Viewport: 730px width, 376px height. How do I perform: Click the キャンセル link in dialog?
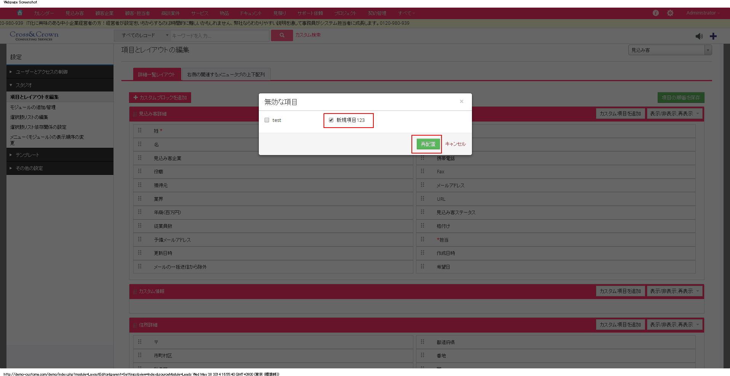click(x=455, y=144)
